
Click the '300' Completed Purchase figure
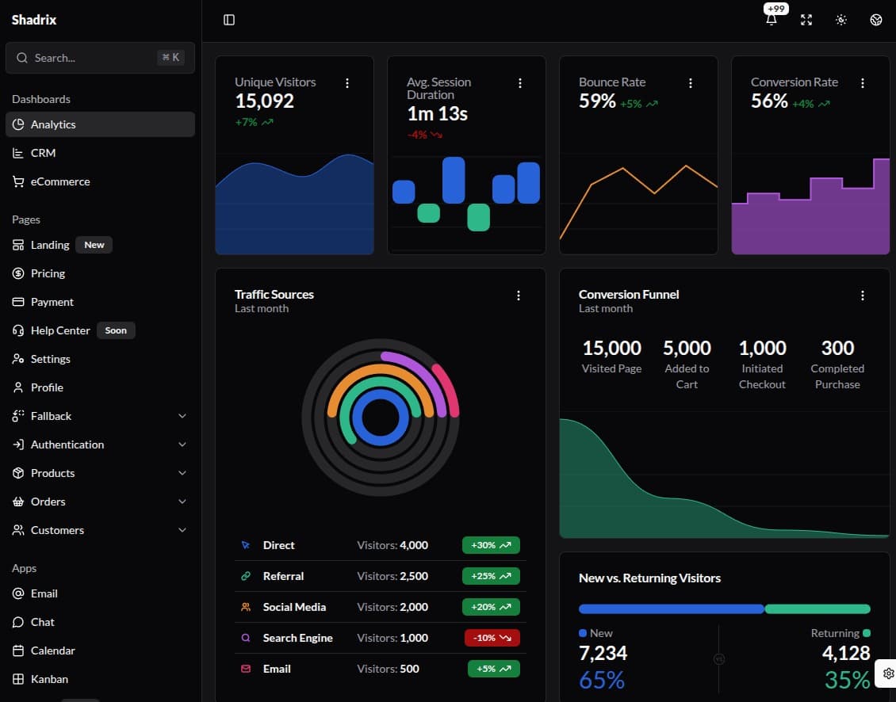tap(837, 348)
